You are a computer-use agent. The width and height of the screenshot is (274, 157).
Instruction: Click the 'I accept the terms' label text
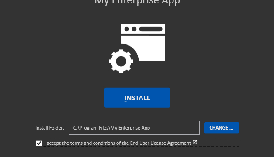62,143
